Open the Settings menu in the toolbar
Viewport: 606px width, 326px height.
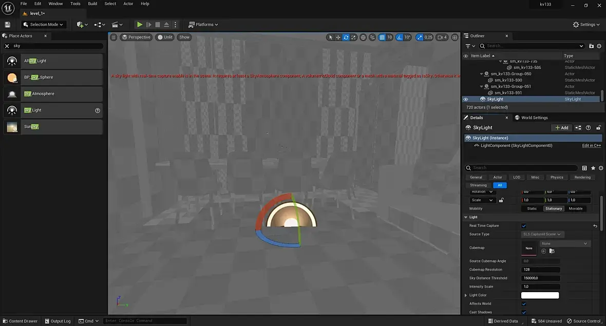pyautogui.click(x=586, y=24)
